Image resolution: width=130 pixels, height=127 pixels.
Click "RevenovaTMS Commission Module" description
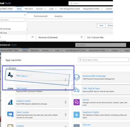(29, 91)
